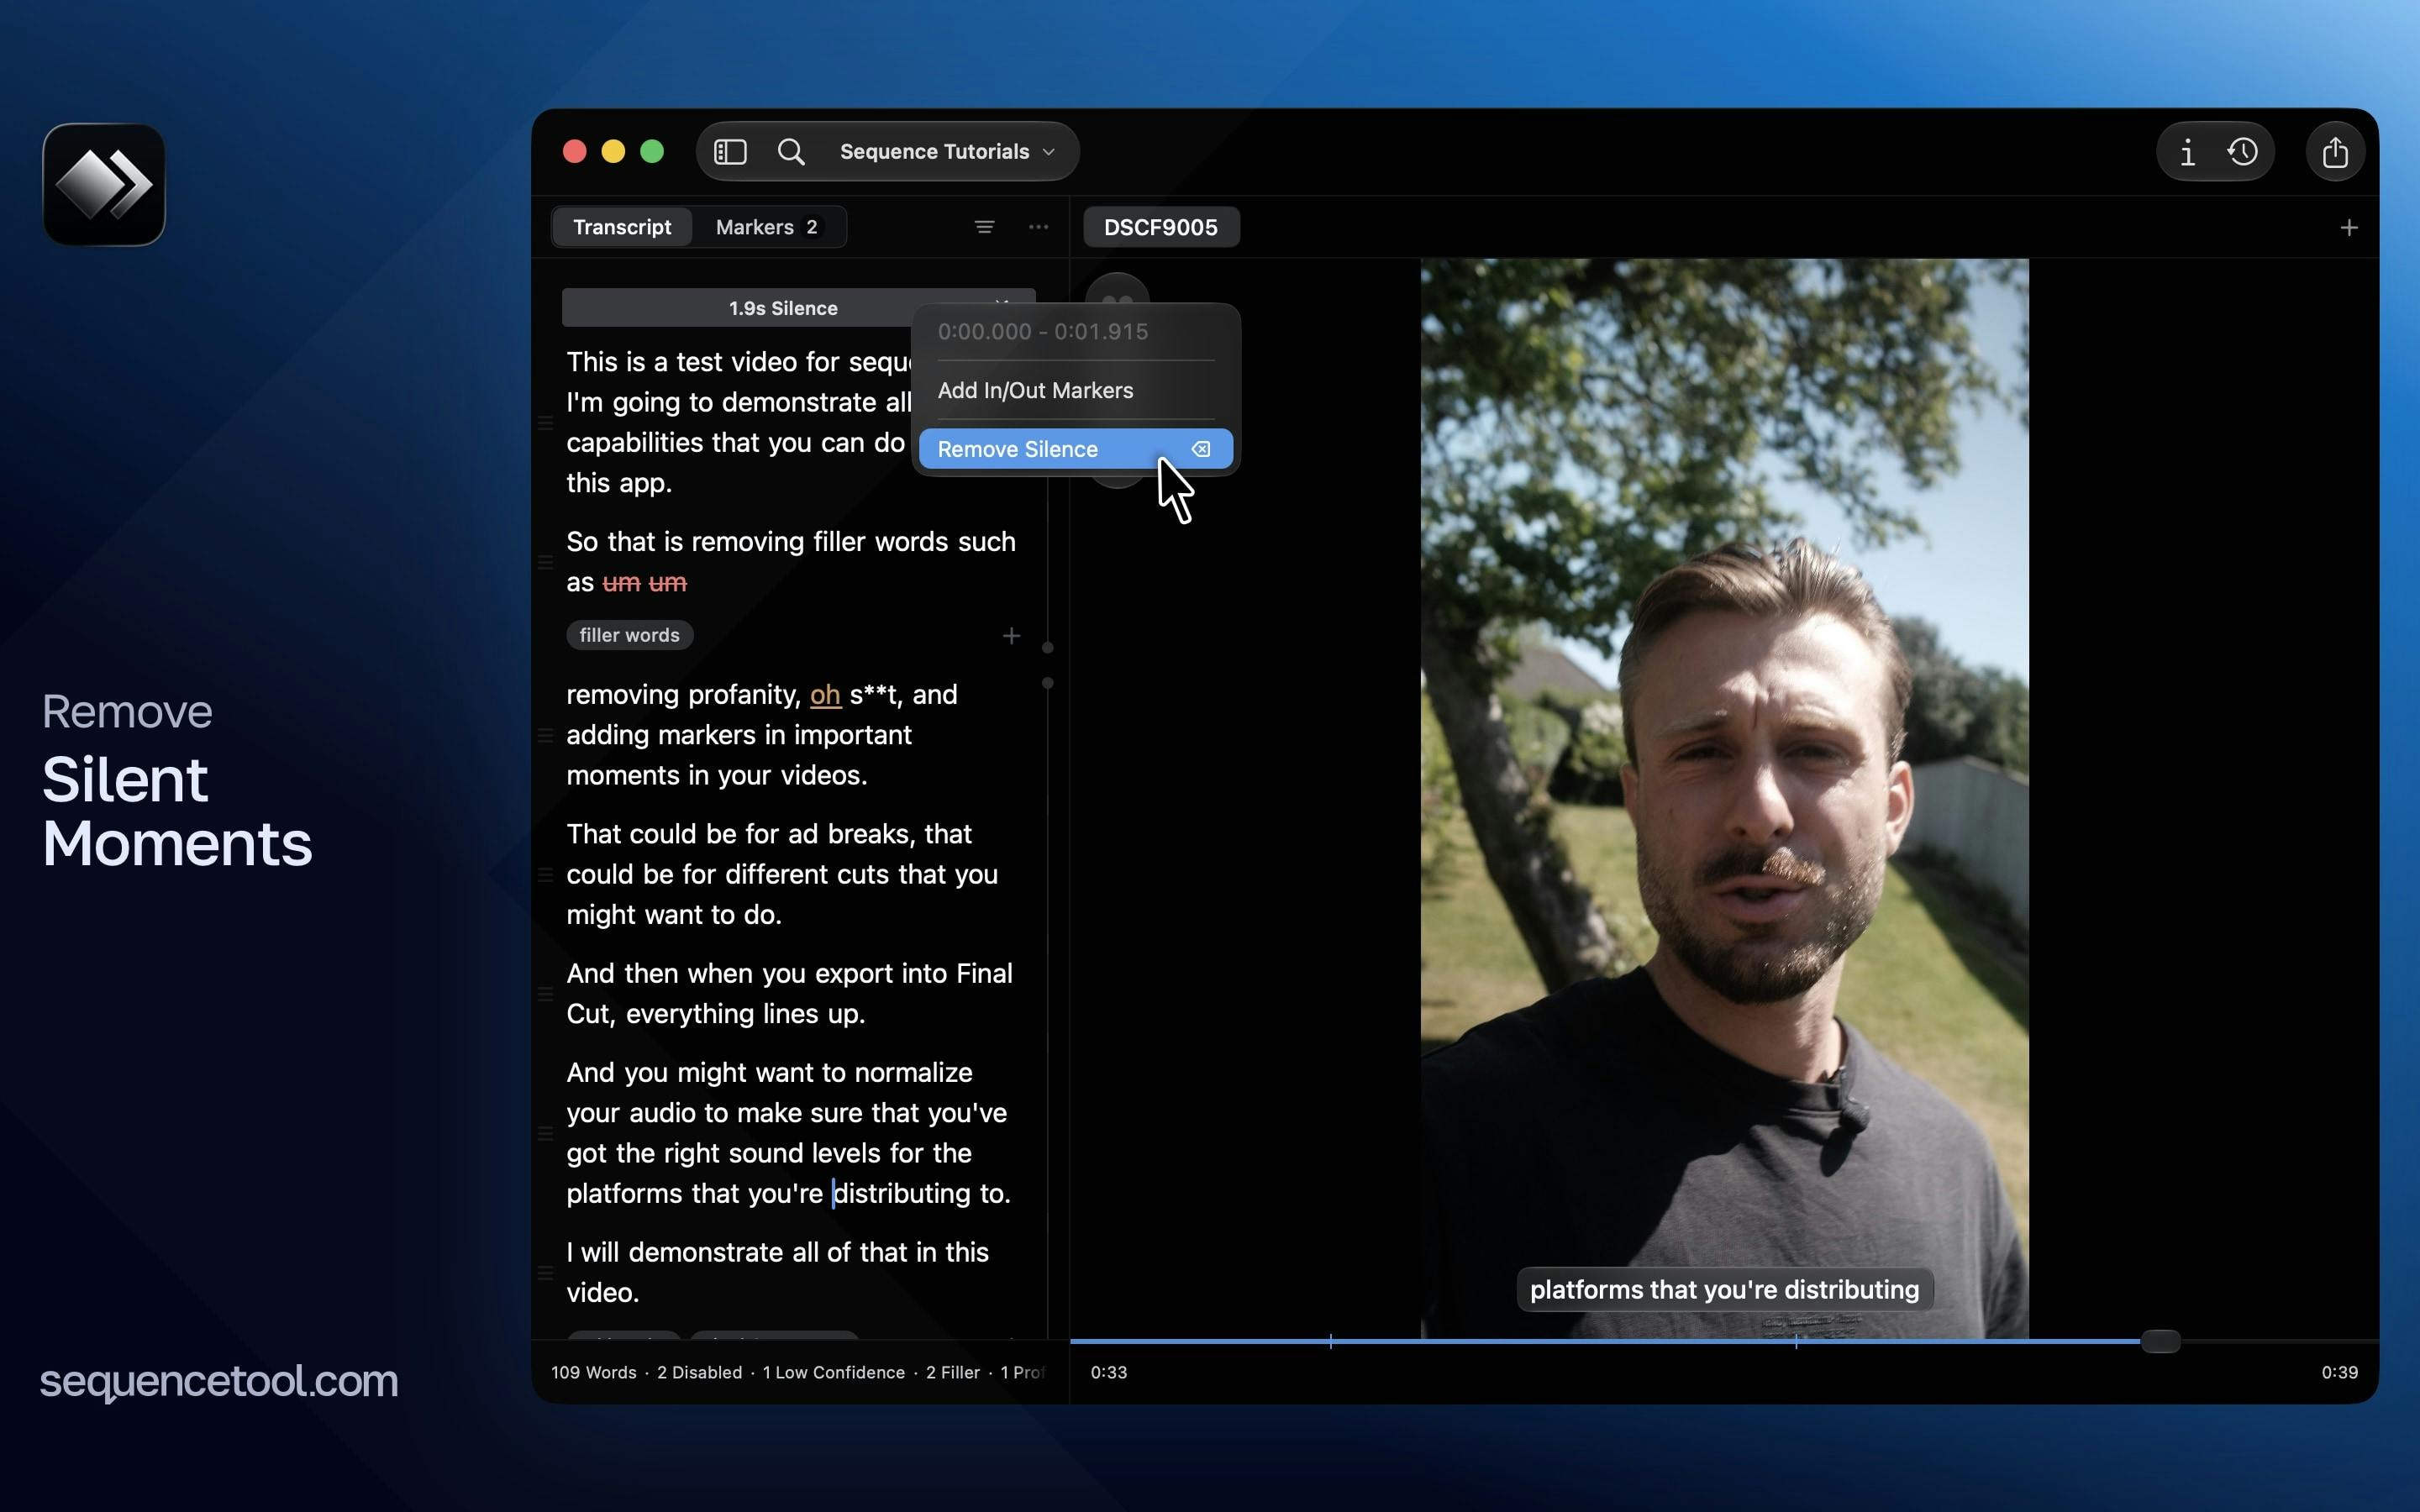Click the upper marker dot in transcript gutter
This screenshot has width=2420, height=1512.
click(x=1047, y=648)
